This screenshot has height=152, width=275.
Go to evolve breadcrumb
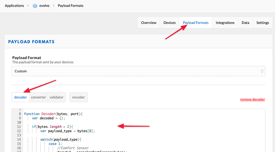point(44,6)
